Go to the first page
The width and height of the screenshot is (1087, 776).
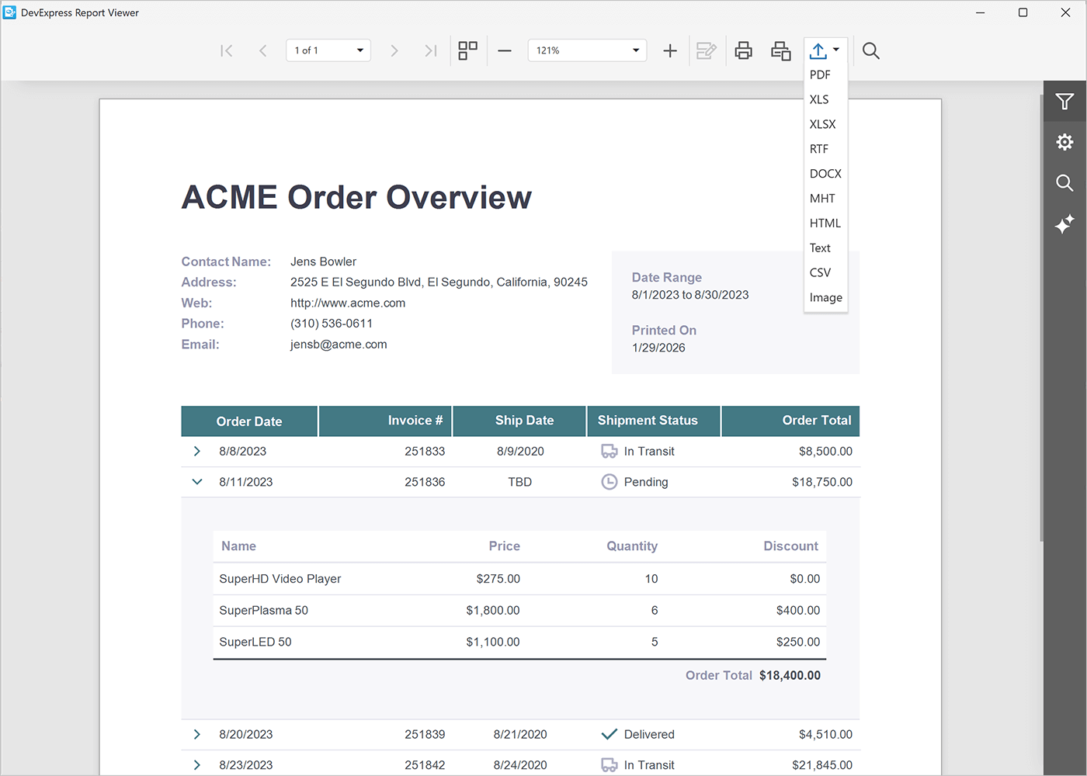(226, 50)
